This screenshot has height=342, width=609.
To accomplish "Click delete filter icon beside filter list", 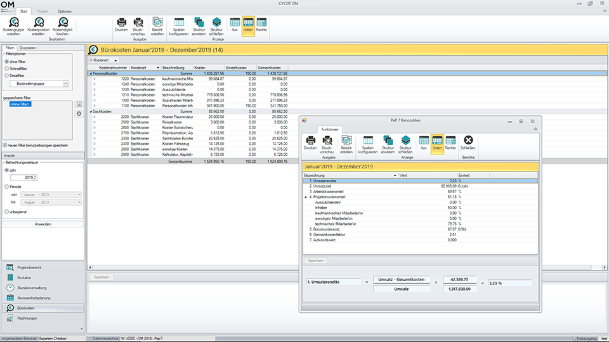I will click(79, 113).
